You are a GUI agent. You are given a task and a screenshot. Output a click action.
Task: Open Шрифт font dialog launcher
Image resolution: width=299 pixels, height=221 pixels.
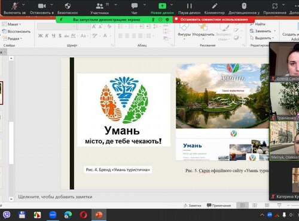[112, 45]
